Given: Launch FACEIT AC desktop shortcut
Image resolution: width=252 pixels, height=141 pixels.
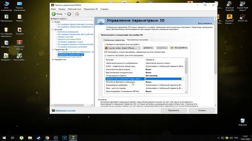Looking at the screenshot, I should click(x=243, y=18).
